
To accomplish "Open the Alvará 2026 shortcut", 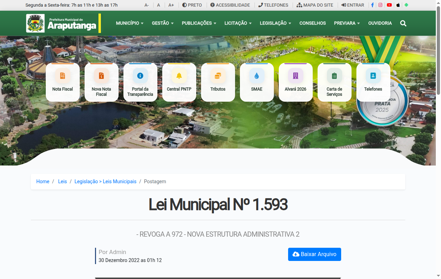I will coord(296,82).
